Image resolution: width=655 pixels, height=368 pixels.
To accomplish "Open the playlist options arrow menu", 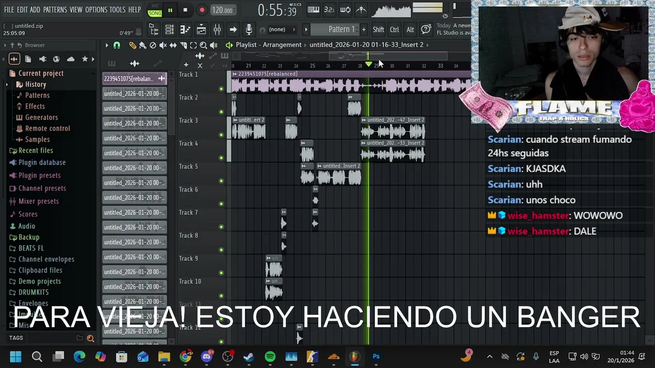I will (106, 45).
